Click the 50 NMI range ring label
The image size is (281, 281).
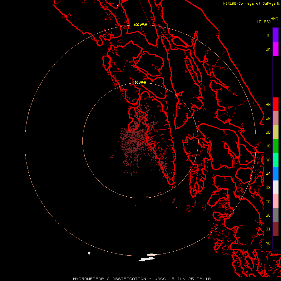click(x=140, y=82)
